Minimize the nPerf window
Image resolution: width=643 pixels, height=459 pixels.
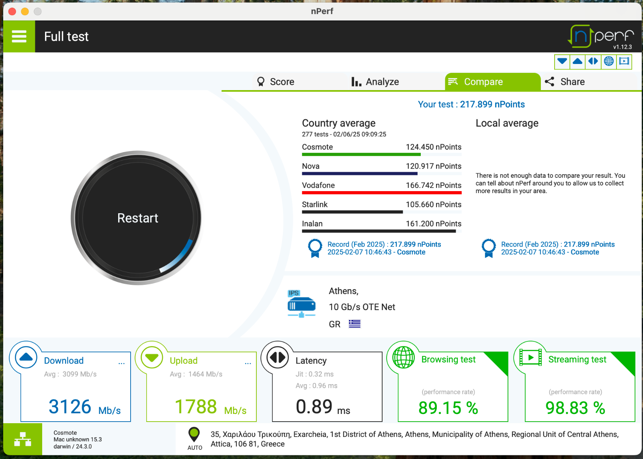tap(25, 11)
